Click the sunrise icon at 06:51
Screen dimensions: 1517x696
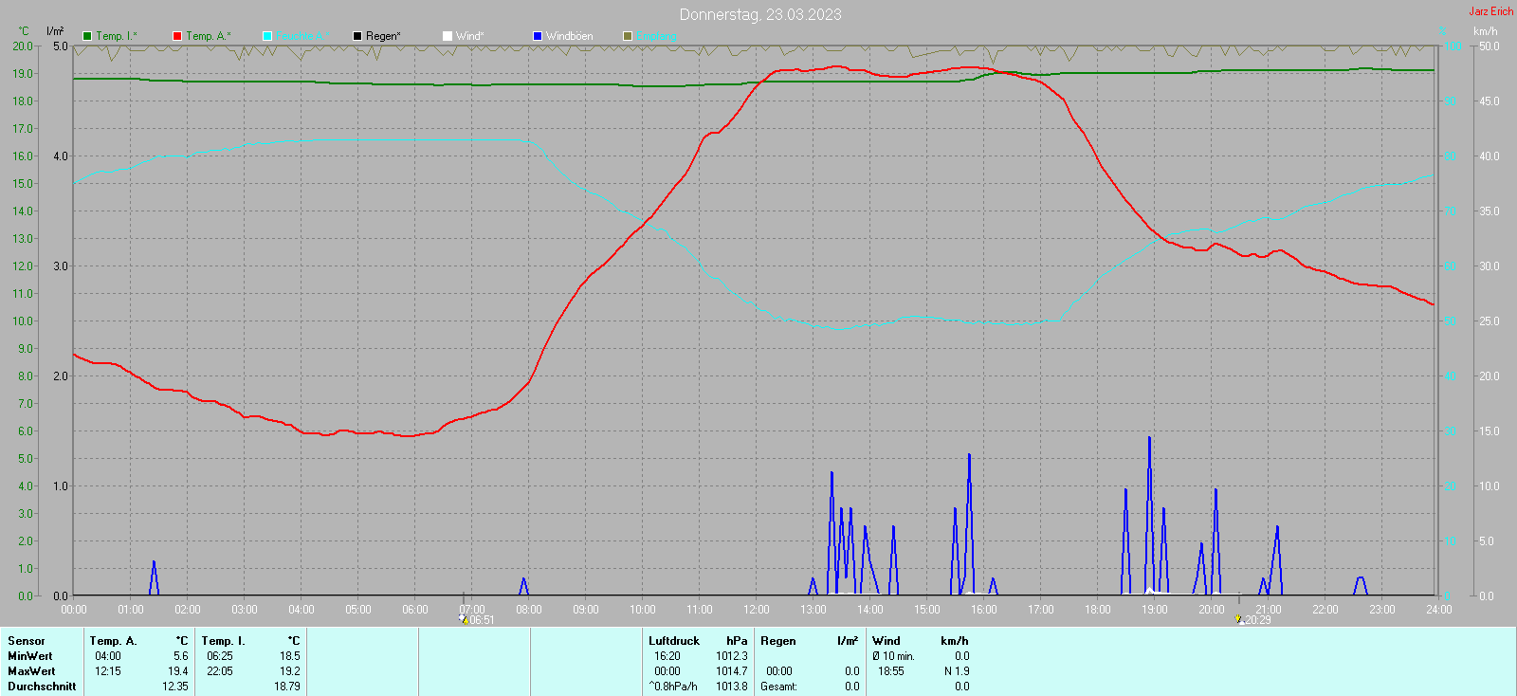(464, 619)
